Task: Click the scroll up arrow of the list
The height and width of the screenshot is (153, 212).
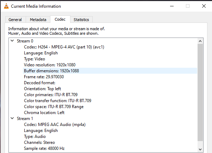Action: tap(200, 41)
